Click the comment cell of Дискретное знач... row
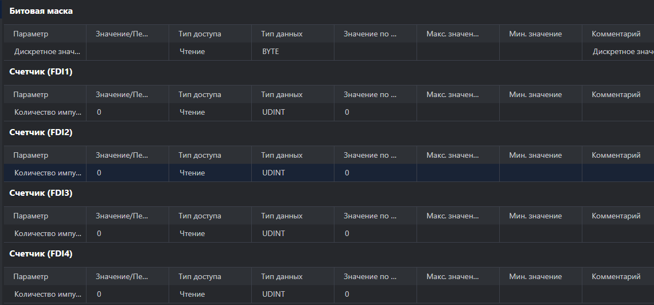The height and width of the screenshot is (305, 654). 618,52
